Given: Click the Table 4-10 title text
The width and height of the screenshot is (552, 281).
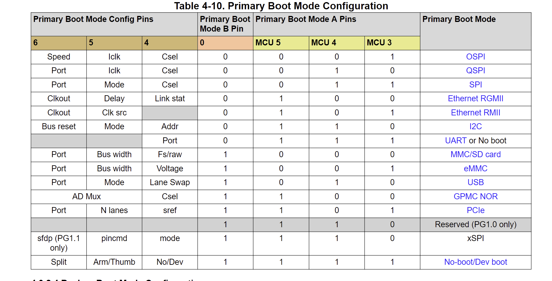Looking at the screenshot, I should (281, 6).
